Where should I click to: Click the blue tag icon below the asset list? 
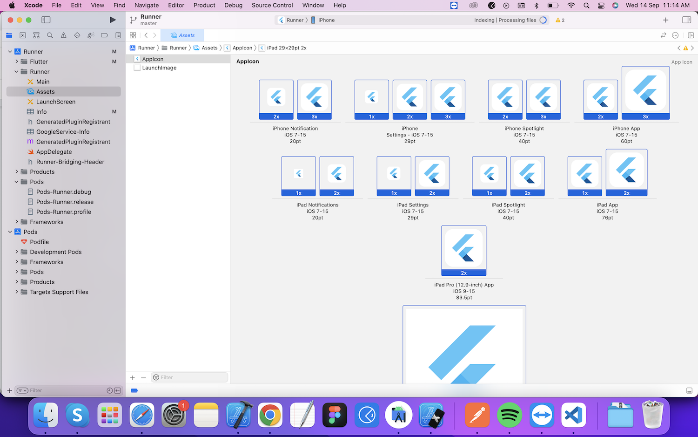134,390
